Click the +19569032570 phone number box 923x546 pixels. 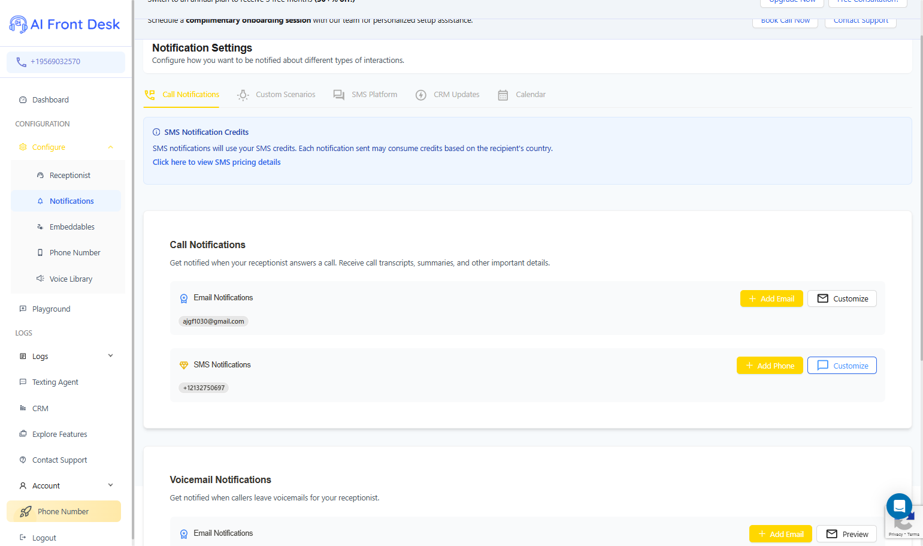pos(66,62)
